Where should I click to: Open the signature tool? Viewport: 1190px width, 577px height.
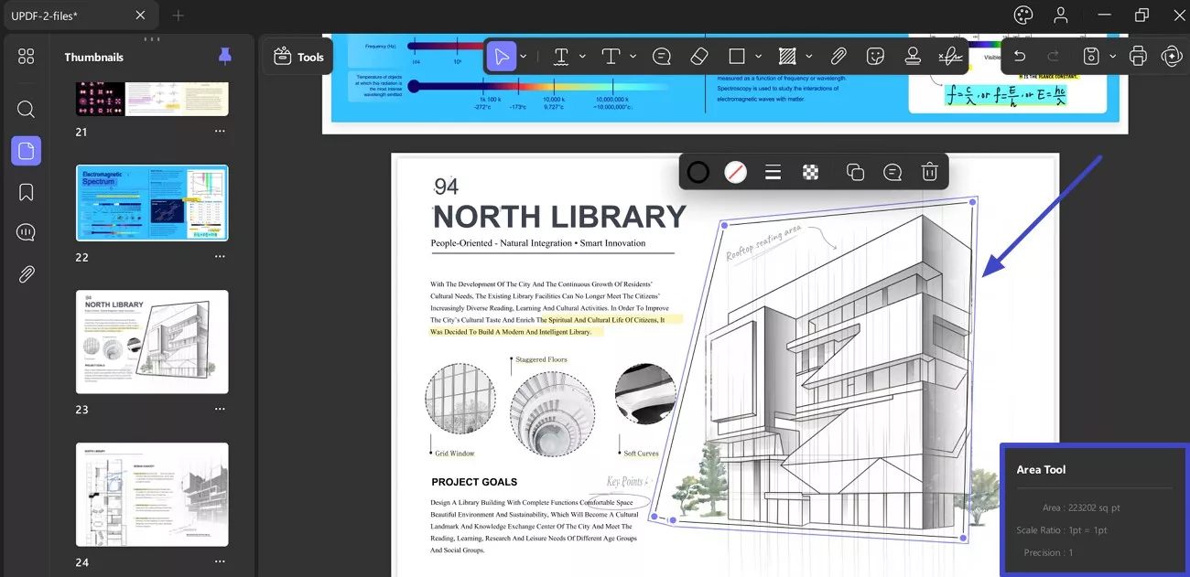tap(952, 57)
